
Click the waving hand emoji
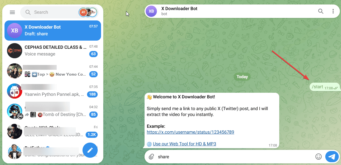(149, 97)
